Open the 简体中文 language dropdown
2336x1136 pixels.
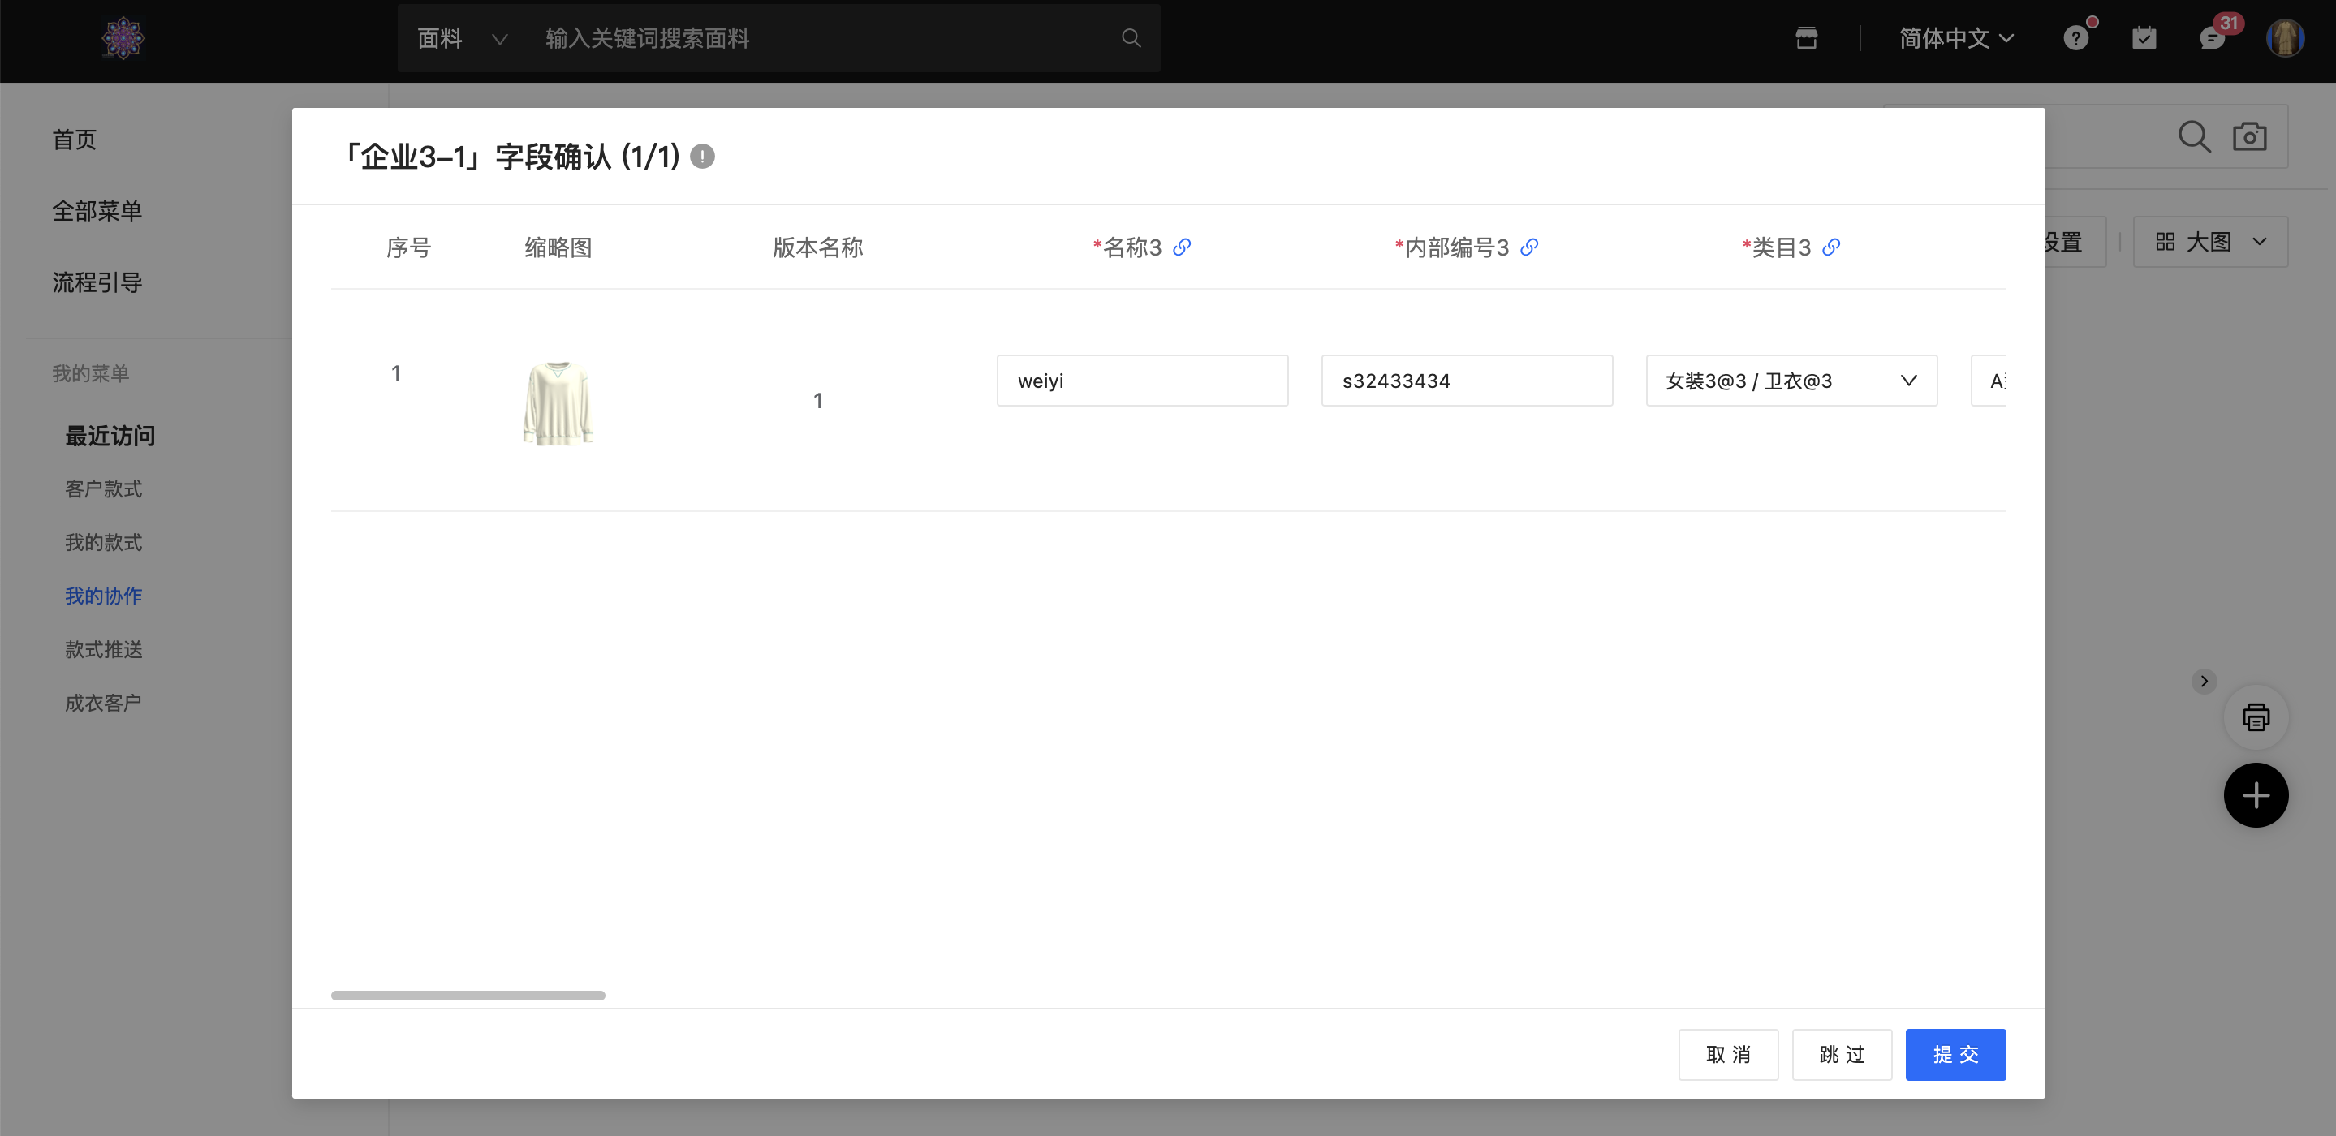coord(1956,38)
